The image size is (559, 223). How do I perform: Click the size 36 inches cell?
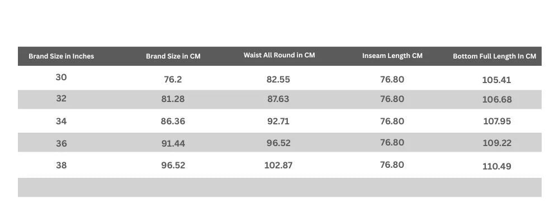tap(61, 143)
